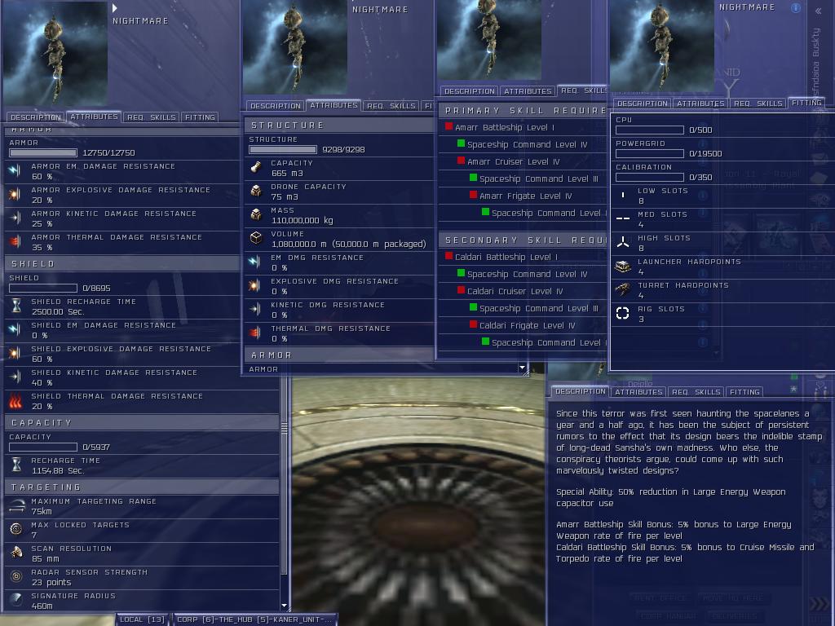This screenshot has width=835, height=626.
Task: Click the Armor Kinetic Damage Resistance icon
Action: tap(15, 218)
